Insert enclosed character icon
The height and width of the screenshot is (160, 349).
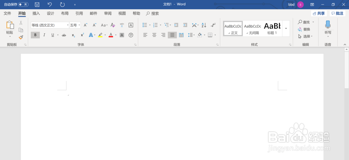[x=131, y=35]
